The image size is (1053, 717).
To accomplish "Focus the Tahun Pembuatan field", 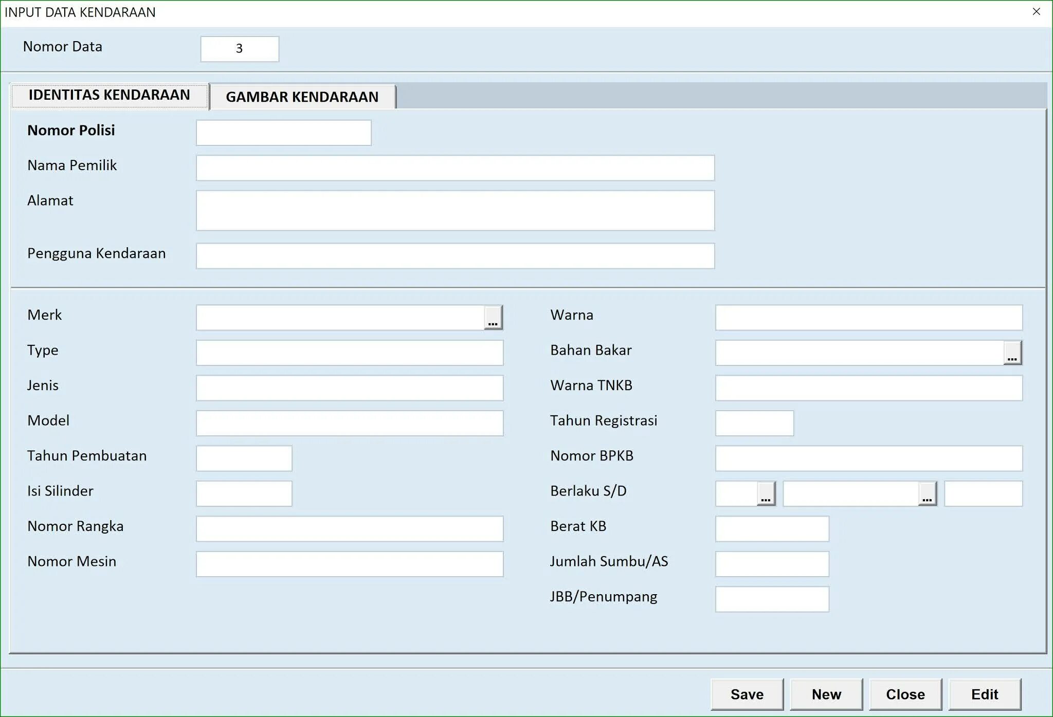I will [244, 458].
